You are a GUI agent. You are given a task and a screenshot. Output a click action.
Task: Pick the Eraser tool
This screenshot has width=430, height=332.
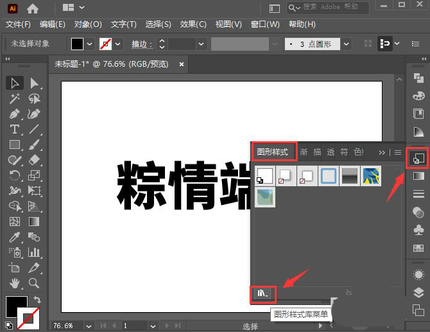click(34, 160)
